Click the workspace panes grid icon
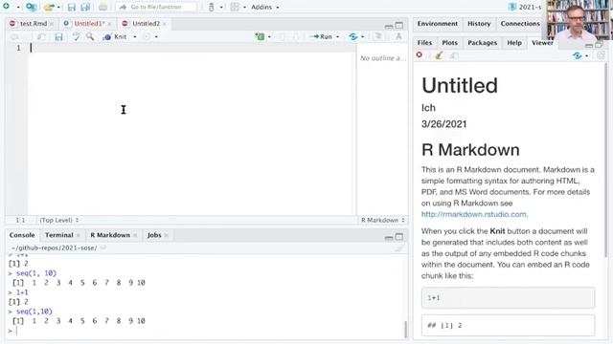The image size is (613, 344). (x=235, y=7)
